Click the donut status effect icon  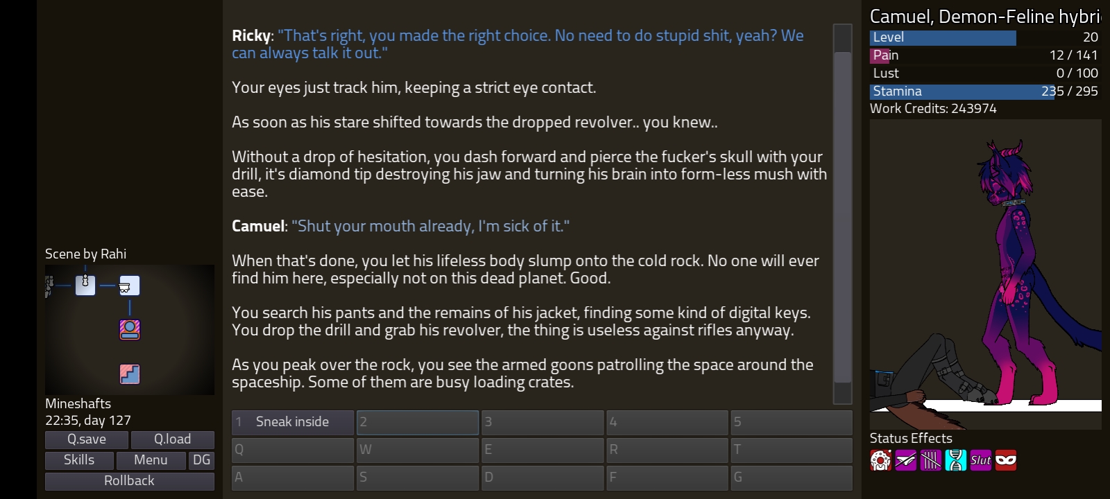click(881, 460)
